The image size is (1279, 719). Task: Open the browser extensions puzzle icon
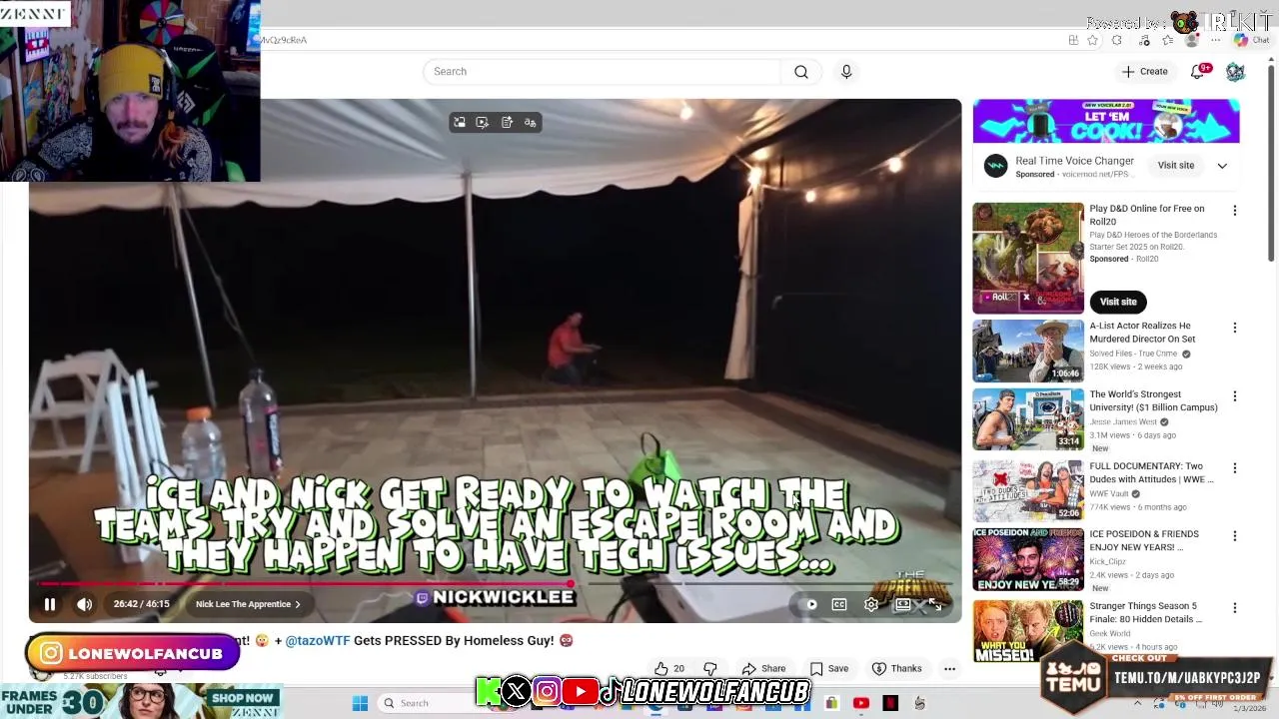point(1117,40)
